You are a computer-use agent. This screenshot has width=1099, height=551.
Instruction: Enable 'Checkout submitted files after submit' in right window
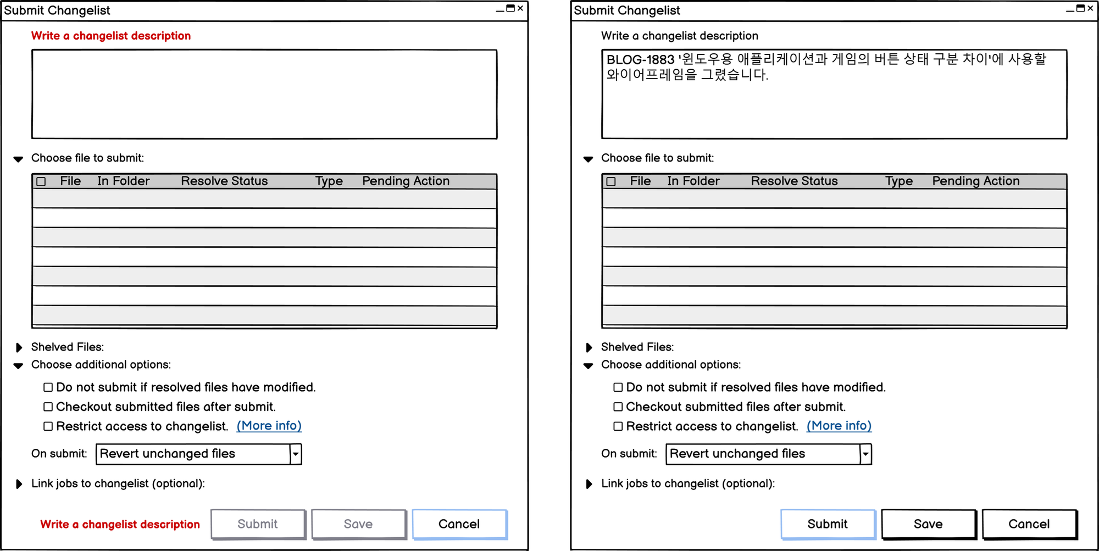(618, 407)
